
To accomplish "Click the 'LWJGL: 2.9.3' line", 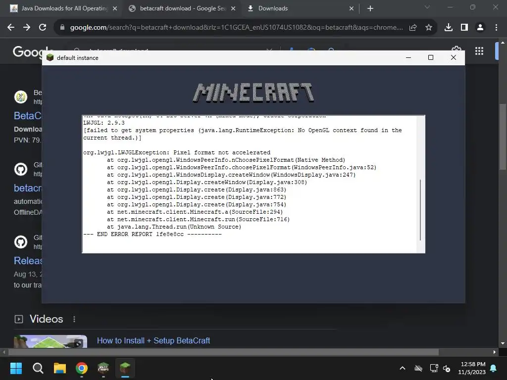I will tap(104, 123).
